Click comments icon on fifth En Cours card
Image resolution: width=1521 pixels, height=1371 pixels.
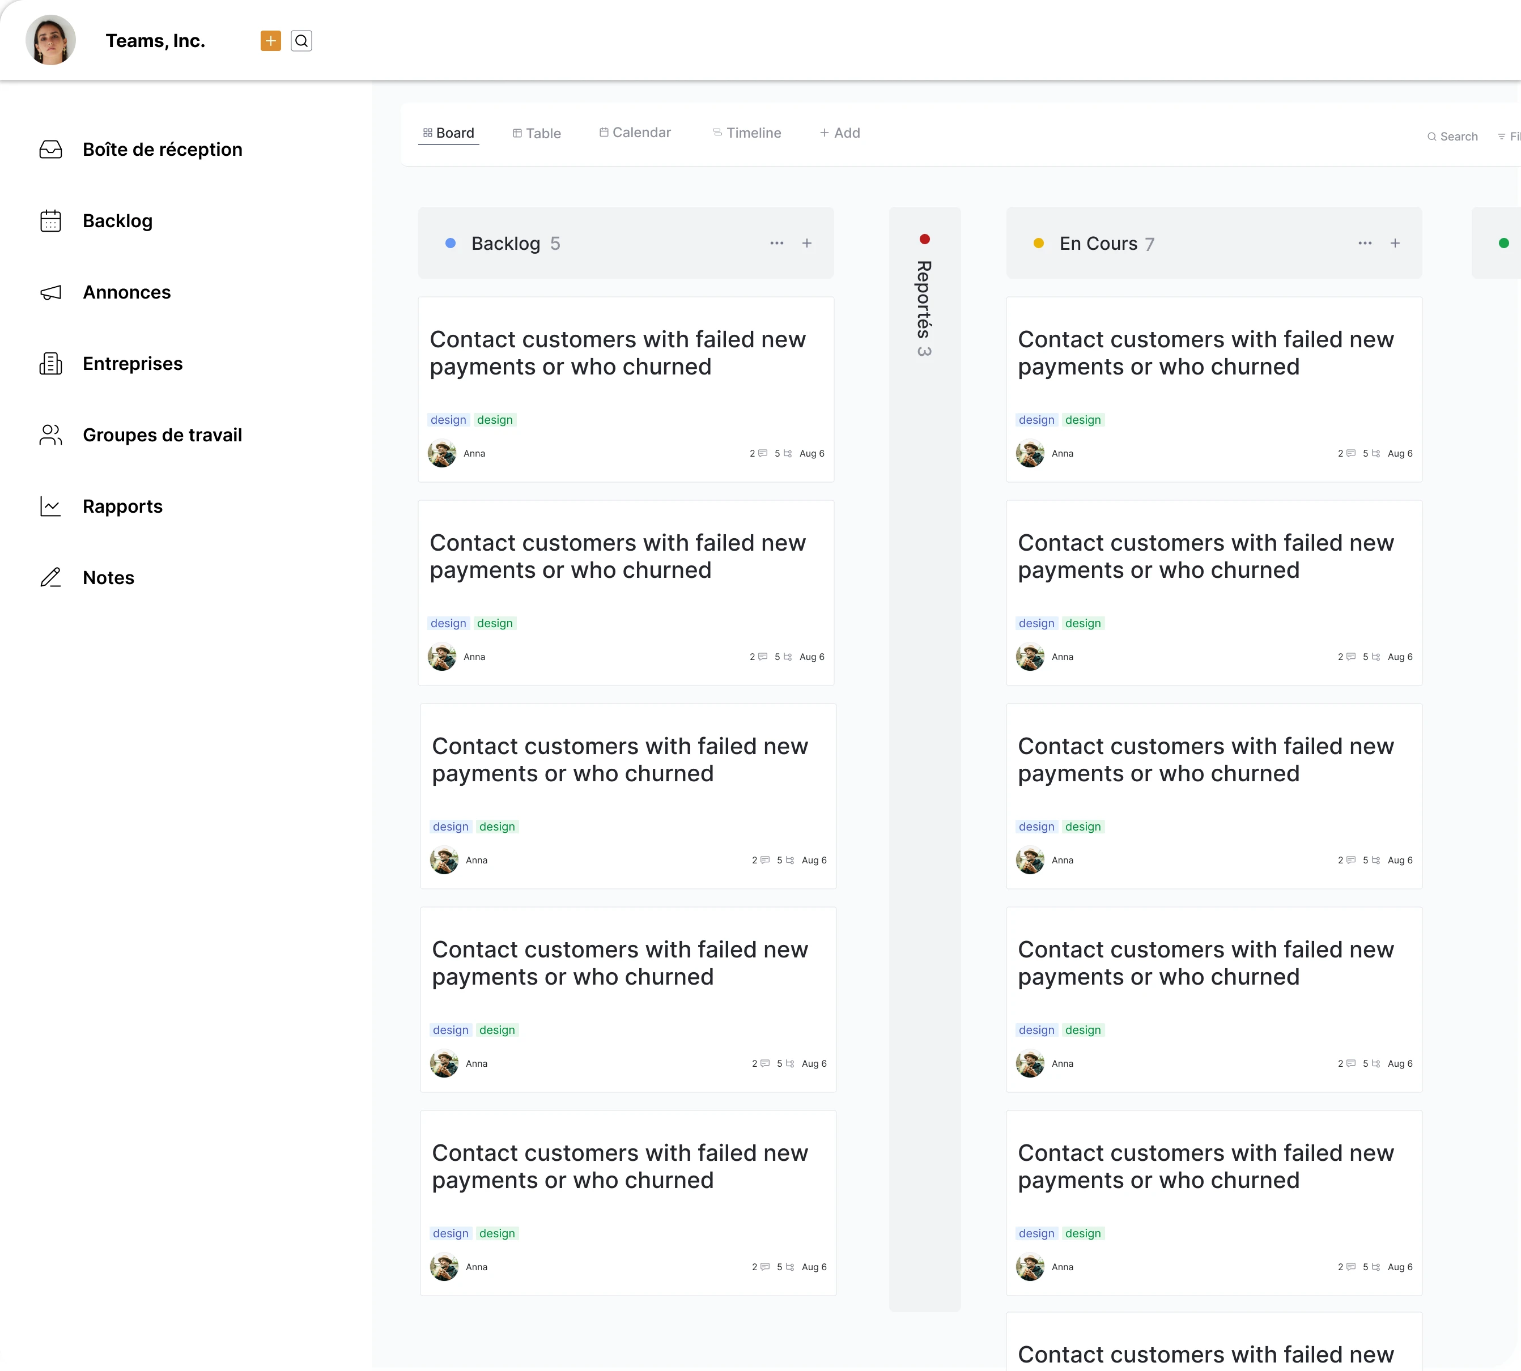(1352, 1267)
